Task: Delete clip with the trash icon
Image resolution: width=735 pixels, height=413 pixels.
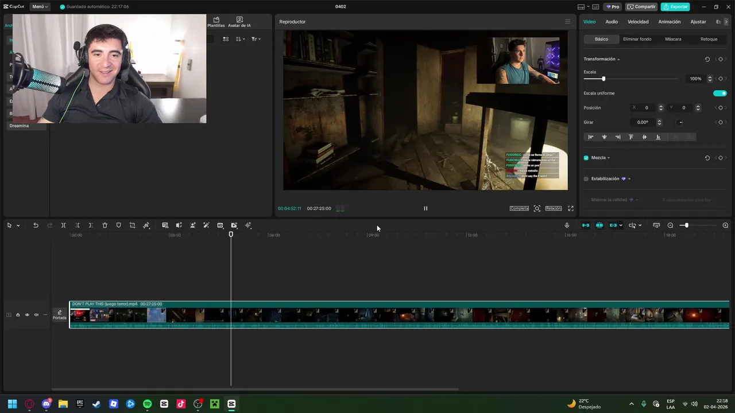Action: tap(105, 225)
